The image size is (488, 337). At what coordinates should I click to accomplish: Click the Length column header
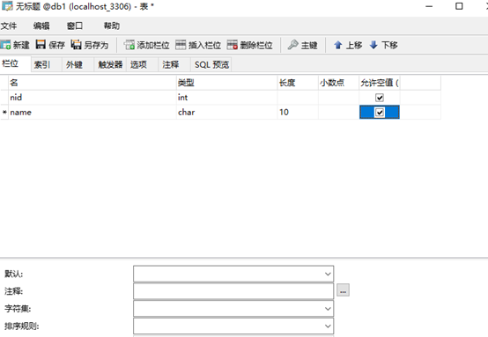pyautogui.click(x=298, y=83)
